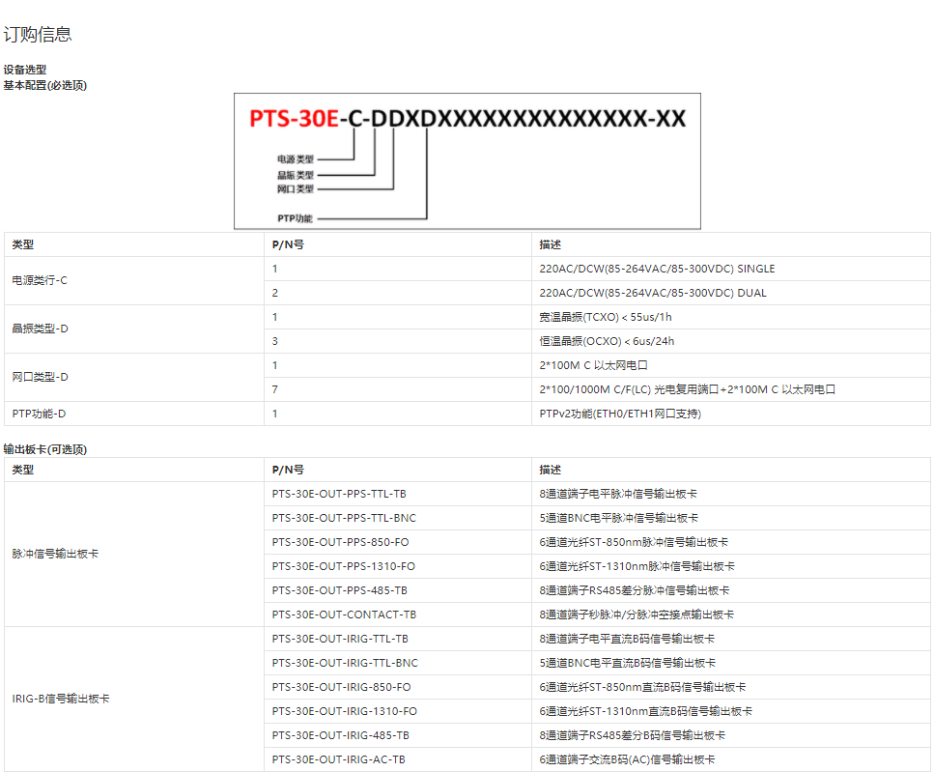The image size is (934, 772).
Task: Click part number PTS-30E-OUT-PPS-485-TB
Action: (x=339, y=590)
